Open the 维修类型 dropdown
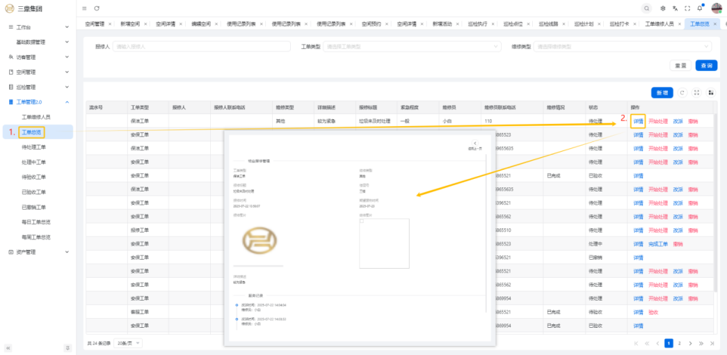 (621, 47)
